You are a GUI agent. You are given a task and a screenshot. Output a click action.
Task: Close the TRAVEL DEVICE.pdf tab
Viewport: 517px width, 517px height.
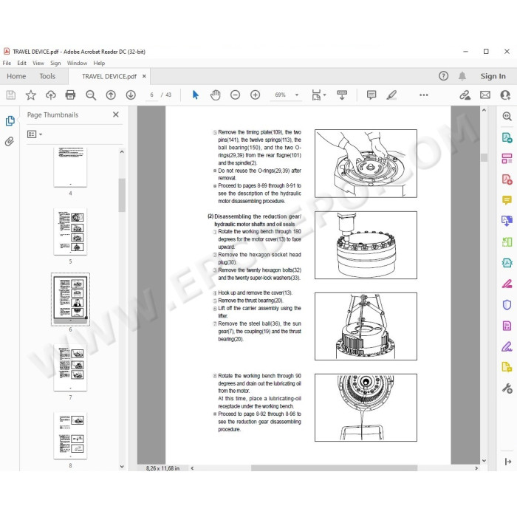[x=144, y=76]
